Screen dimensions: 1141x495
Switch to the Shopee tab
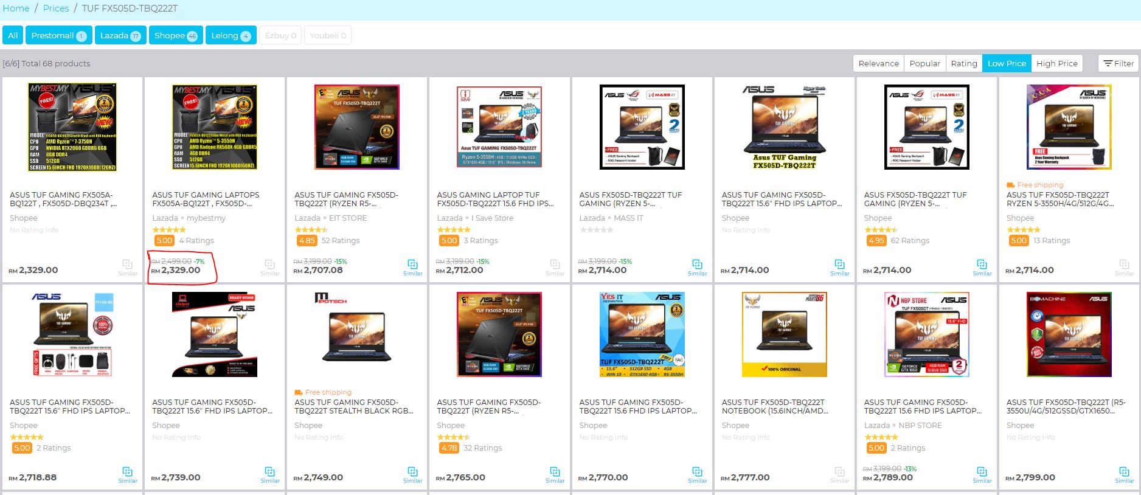click(176, 35)
